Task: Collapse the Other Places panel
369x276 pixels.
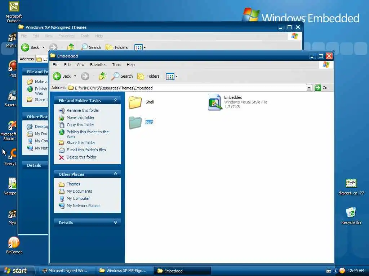Action: [115, 174]
